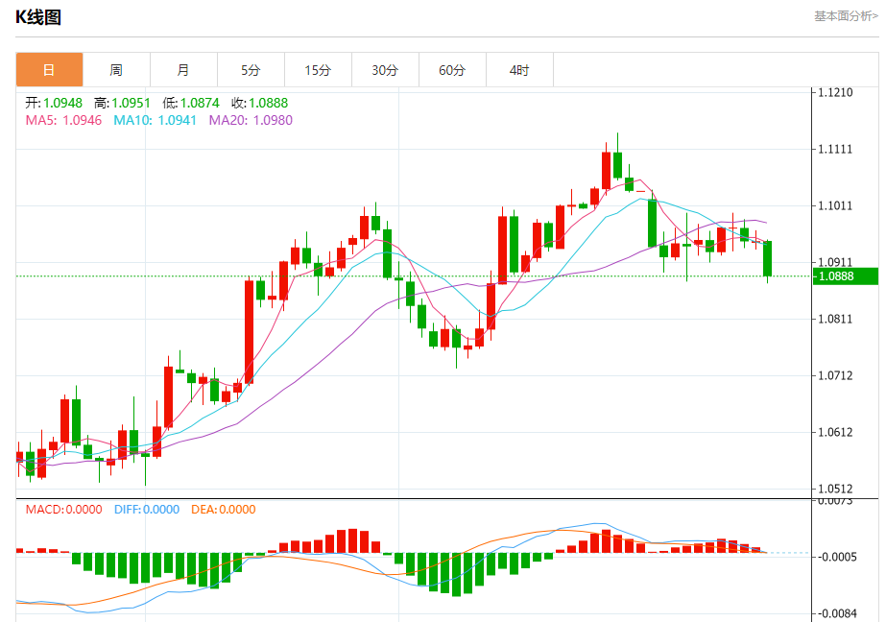Click the 1.1210 price axis label
This screenshot has height=622, width=886.
[836, 93]
